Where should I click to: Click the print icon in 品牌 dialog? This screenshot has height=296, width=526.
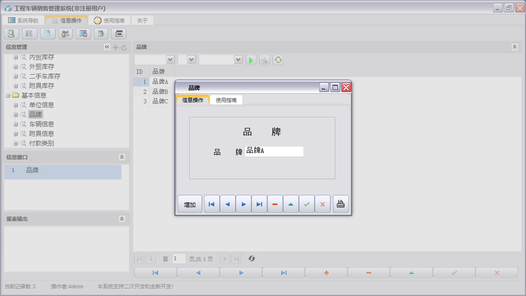click(341, 204)
